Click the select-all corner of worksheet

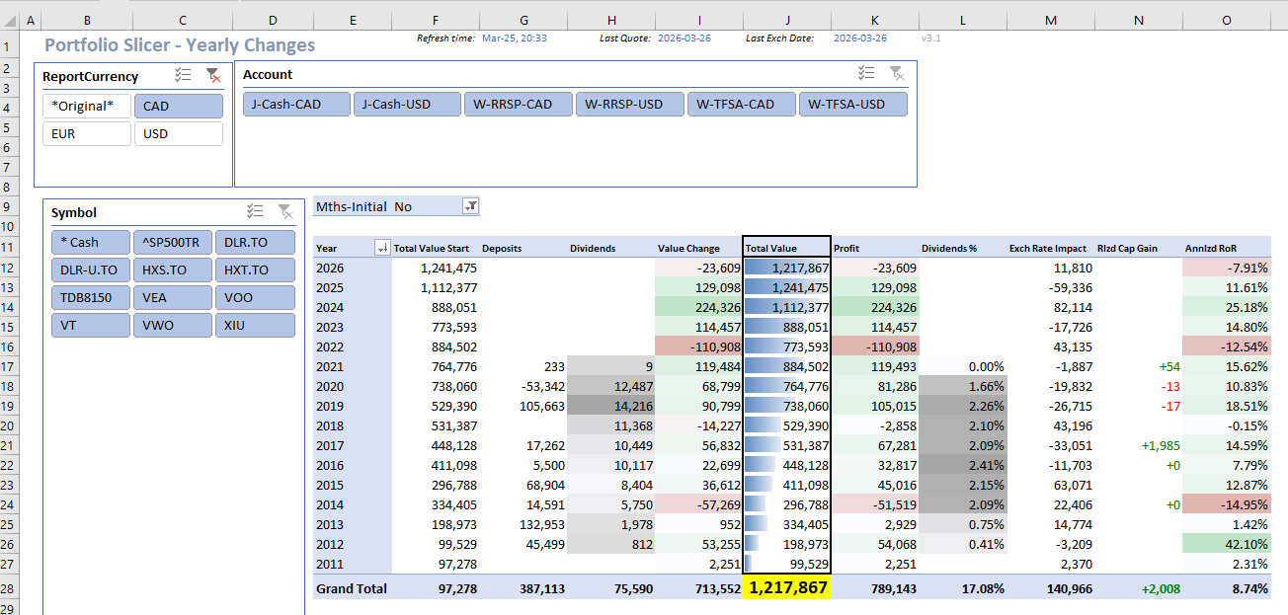point(8,20)
